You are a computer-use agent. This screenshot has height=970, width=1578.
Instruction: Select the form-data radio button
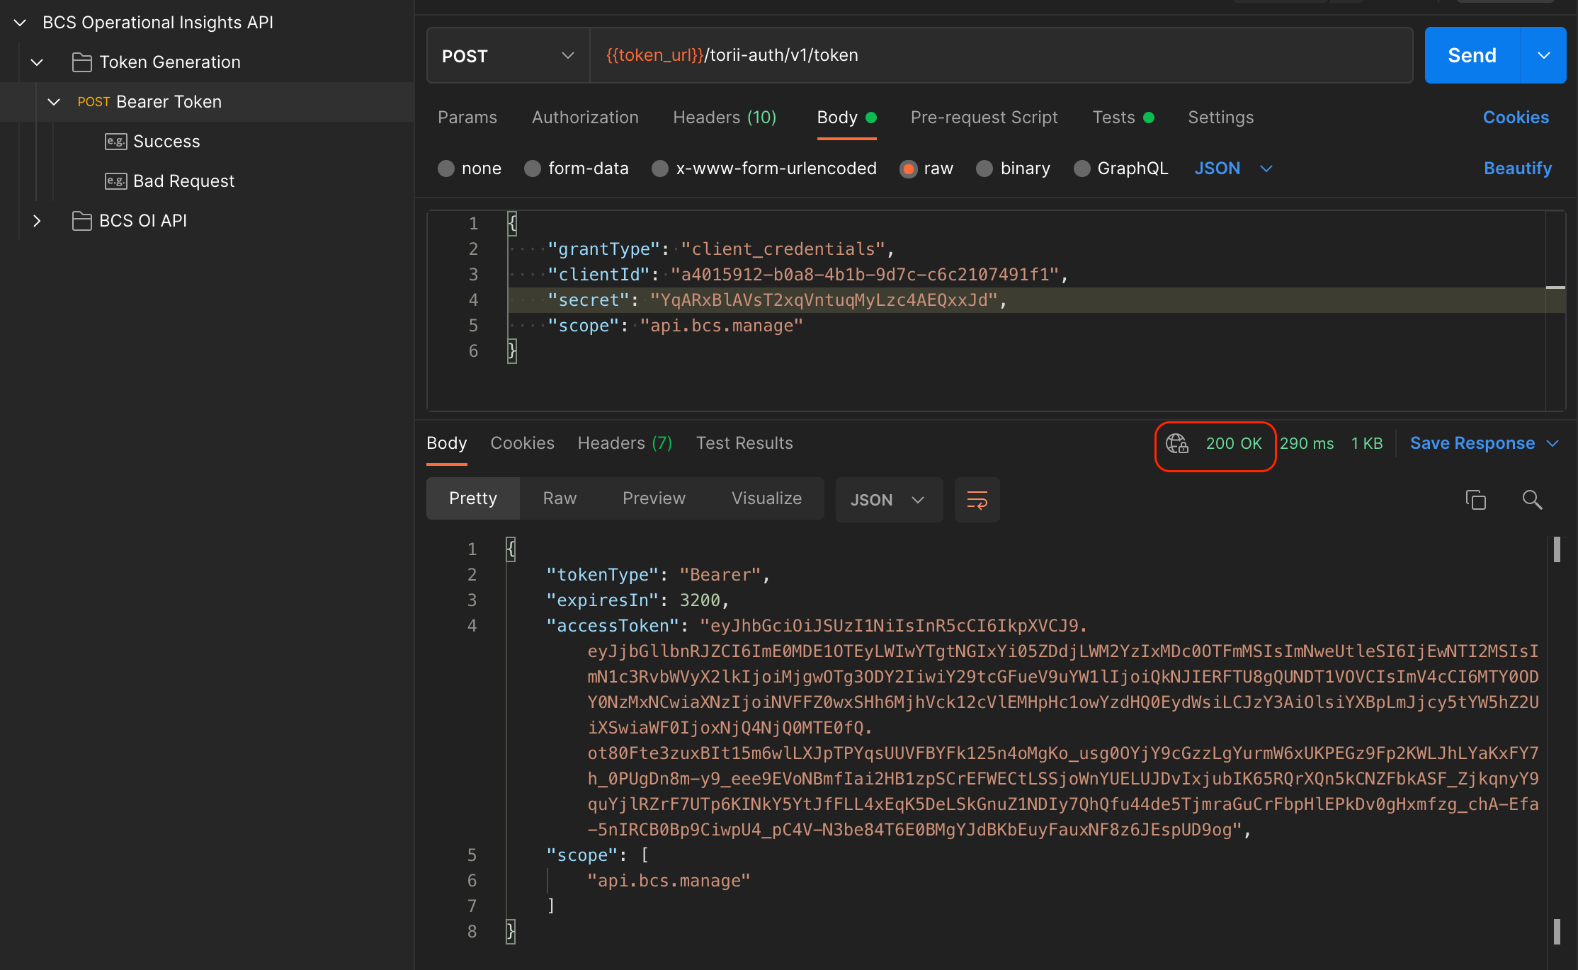[533, 169]
